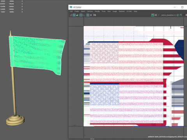The image size is (187, 140).
Task: Click the UV snapshot camera icon
Action: 95,15
